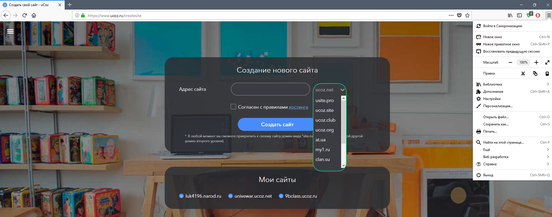
Task: Reset zoom via the 100% label
Action: pyautogui.click(x=523, y=62)
